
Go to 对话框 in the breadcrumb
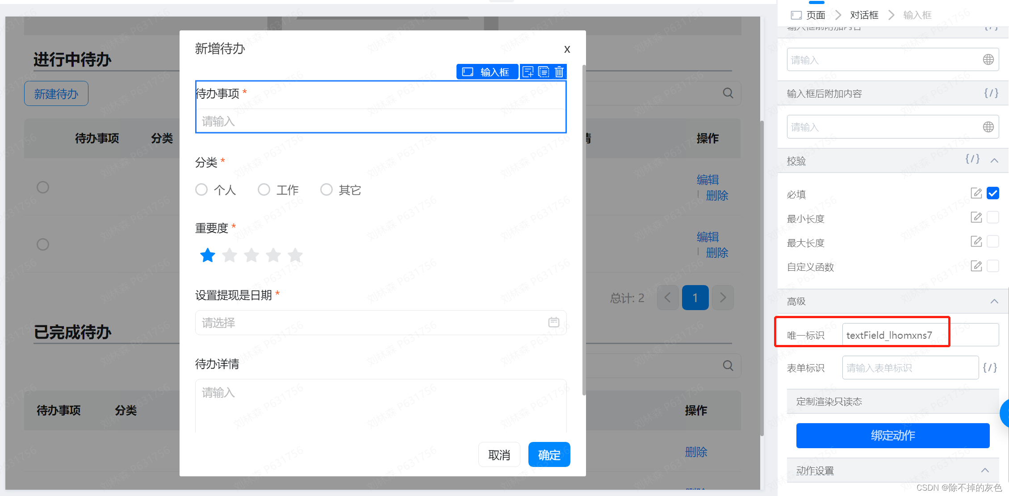coord(864,15)
